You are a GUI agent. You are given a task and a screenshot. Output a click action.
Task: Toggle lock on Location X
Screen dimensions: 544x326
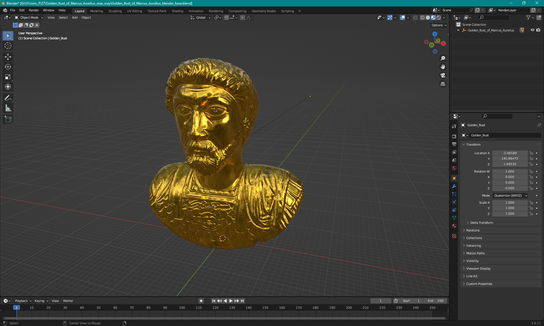(x=531, y=153)
